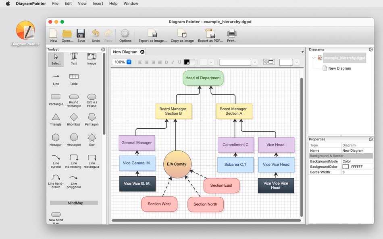Image resolution: width=383 pixels, height=239 pixels.
Task: Open the Edit menu
Action: [68, 3]
